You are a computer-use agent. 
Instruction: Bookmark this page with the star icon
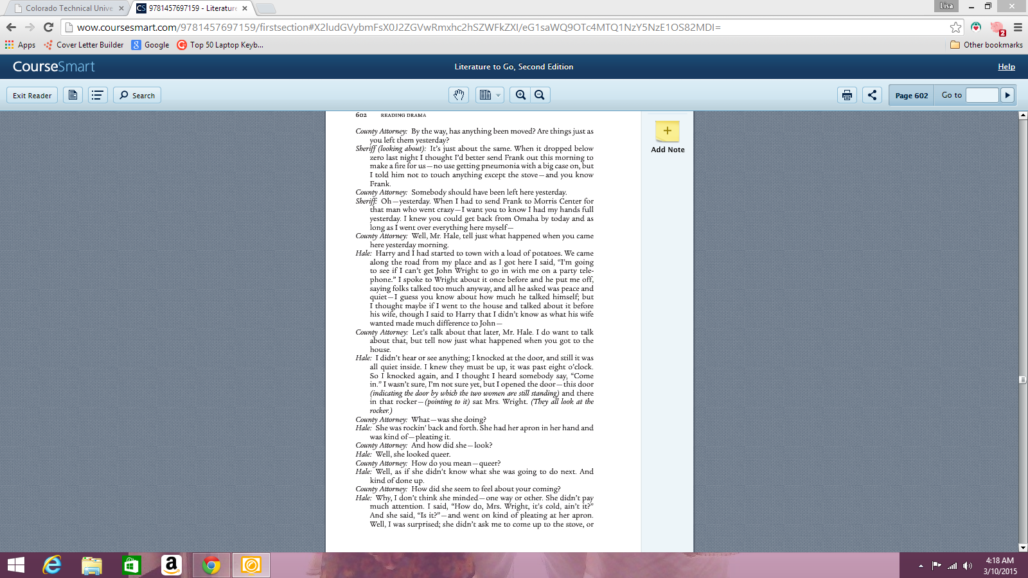956,27
